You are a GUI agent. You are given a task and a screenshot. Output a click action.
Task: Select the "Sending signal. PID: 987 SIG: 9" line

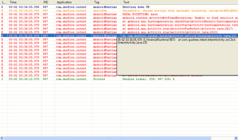119,79
